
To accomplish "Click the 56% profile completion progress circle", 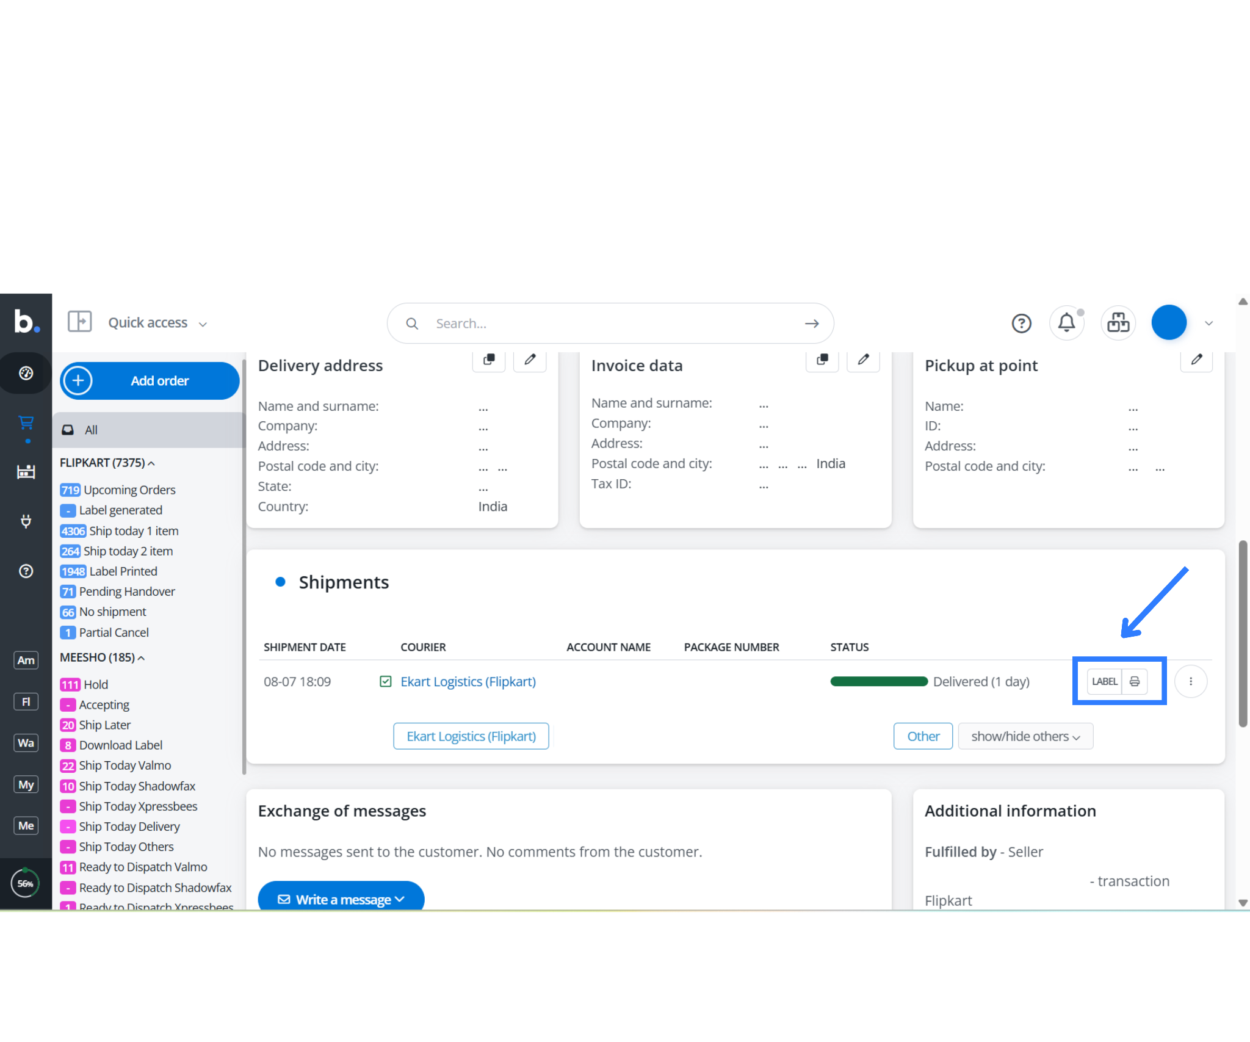I will coord(26,883).
